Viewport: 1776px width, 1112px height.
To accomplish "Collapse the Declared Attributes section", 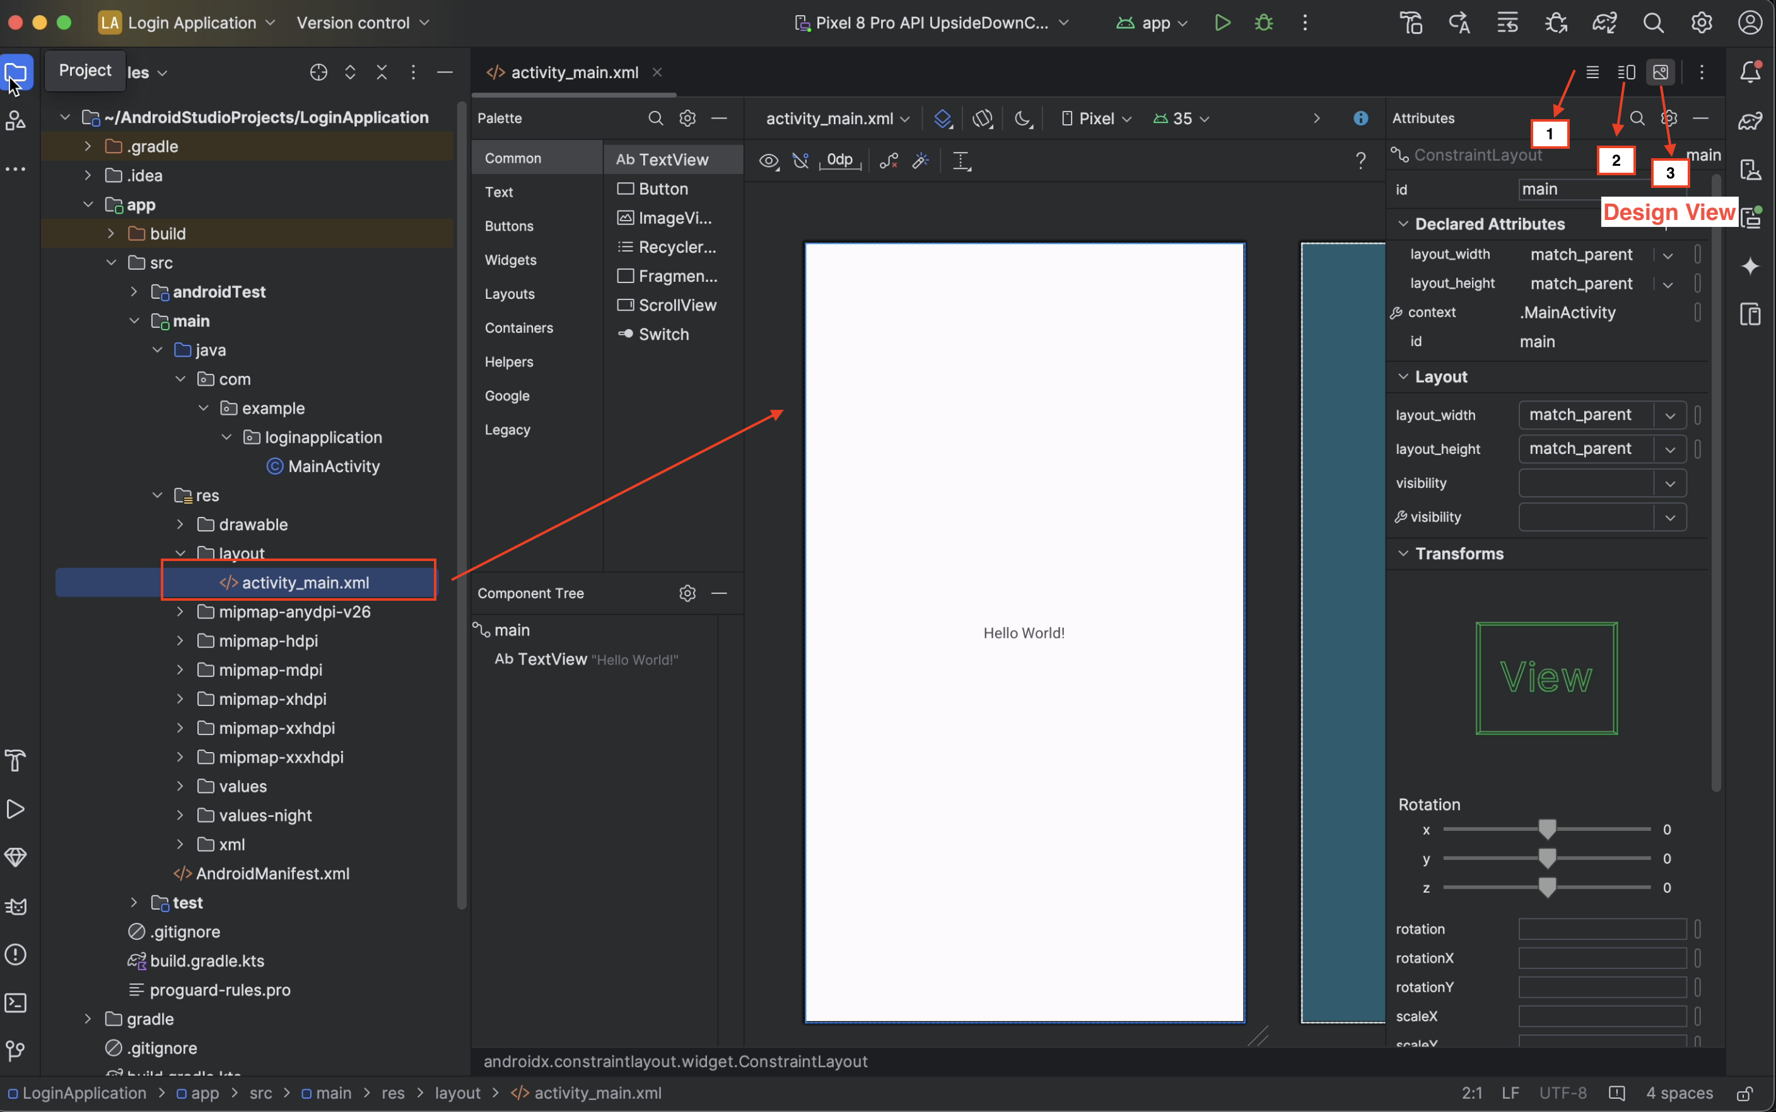I will 1403,224.
